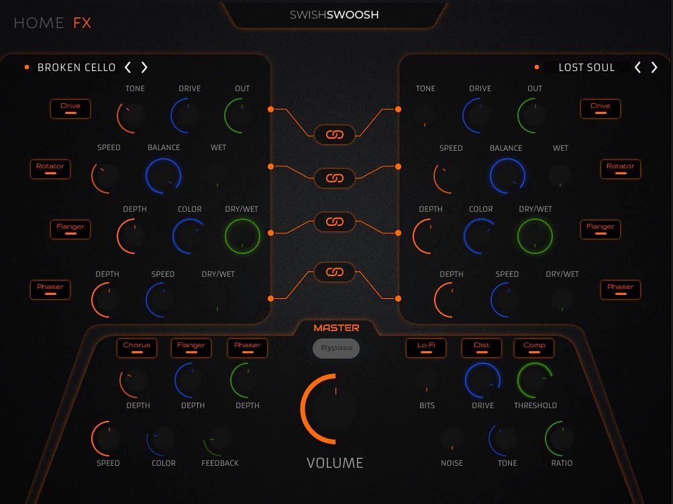The width and height of the screenshot is (673, 504).
Task: Click the large master VOLUME knob
Action: tap(335, 408)
